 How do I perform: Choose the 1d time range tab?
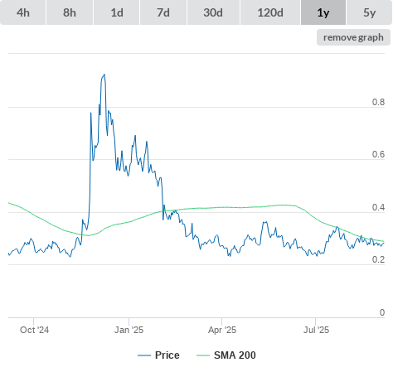tap(117, 12)
